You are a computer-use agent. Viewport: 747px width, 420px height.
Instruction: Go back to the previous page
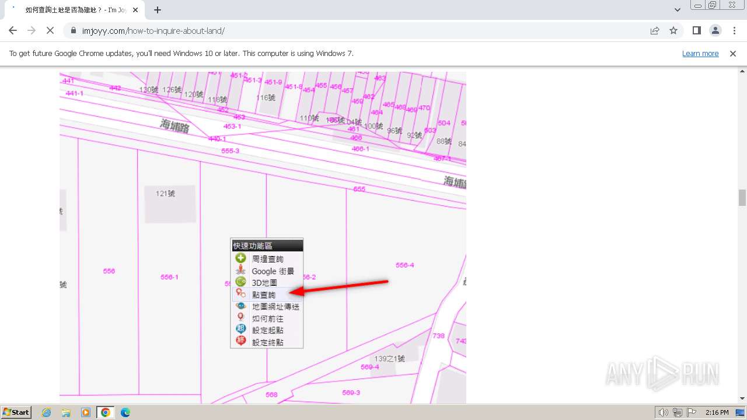coord(13,30)
